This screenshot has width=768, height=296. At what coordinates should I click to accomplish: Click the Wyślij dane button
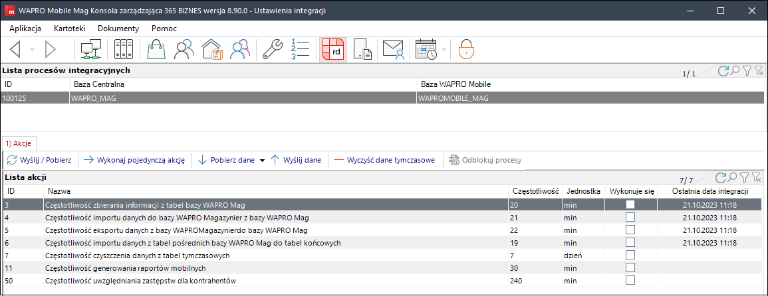tap(297, 159)
